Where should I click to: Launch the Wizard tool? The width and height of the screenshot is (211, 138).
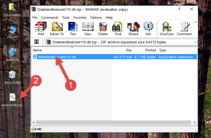pos(133,29)
